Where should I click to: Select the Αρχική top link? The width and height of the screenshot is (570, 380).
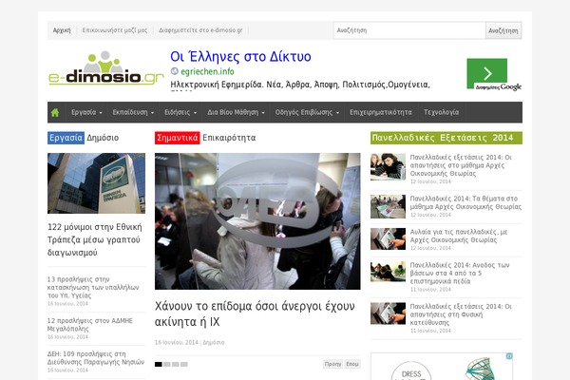[x=62, y=30]
